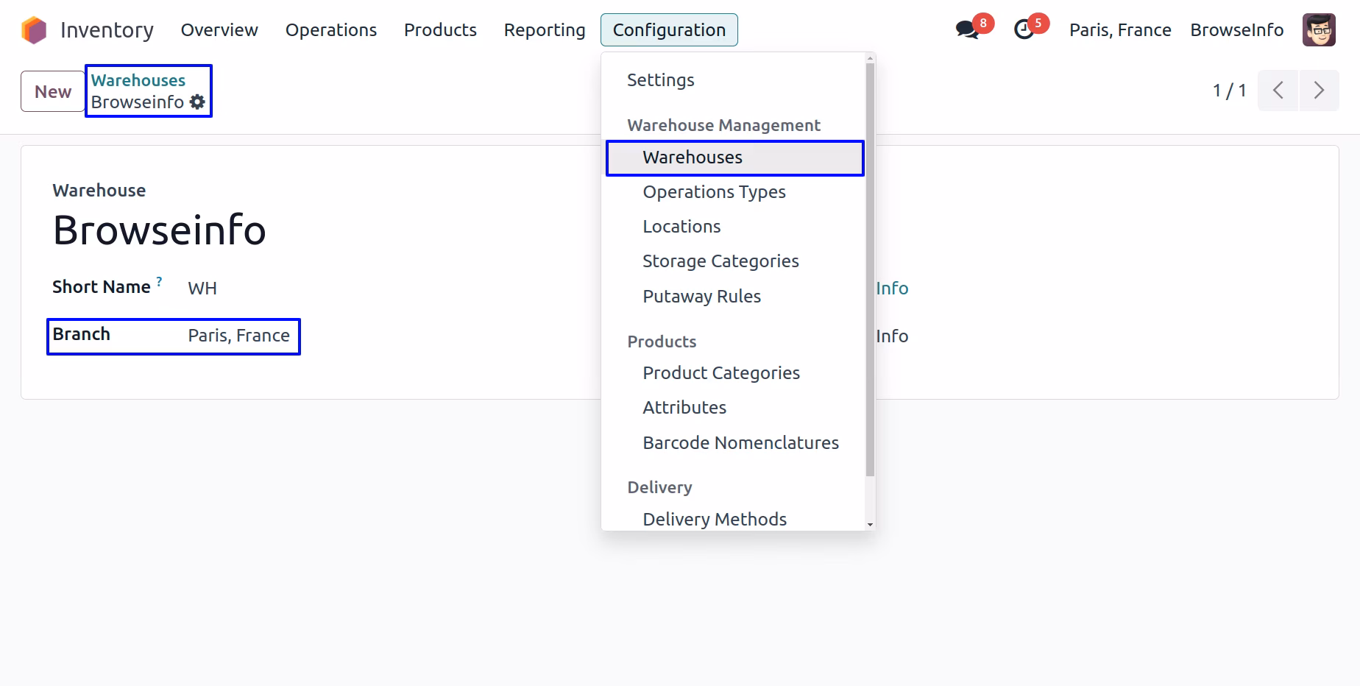The height and width of the screenshot is (686, 1360).
Task: Click the Short Name help question mark
Action: pyautogui.click(x=159, y=281)
